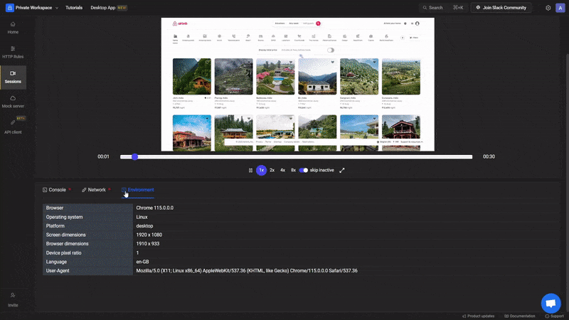Image resolution: width=569 pixels, height=320 pixels.
Task: Toggle the skip inactive switch
Action: tap(304, 170)
